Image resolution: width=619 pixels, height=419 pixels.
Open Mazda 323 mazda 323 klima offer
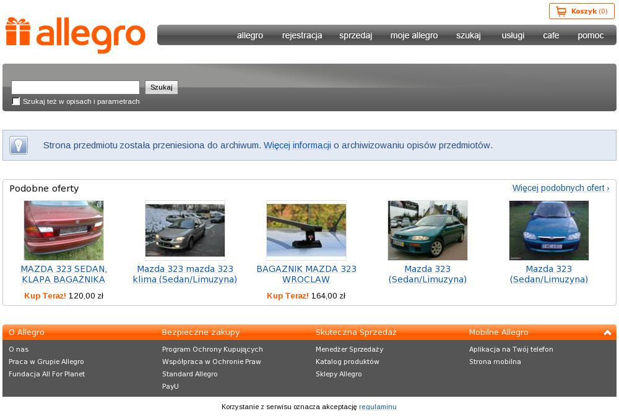184,274
